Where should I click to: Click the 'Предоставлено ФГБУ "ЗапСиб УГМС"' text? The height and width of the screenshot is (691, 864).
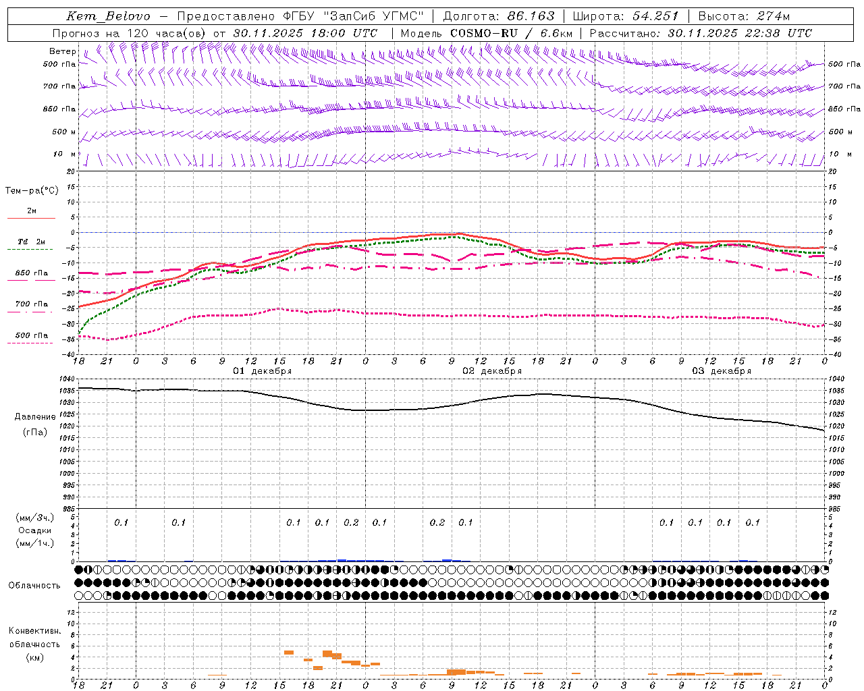click(300, 16)
